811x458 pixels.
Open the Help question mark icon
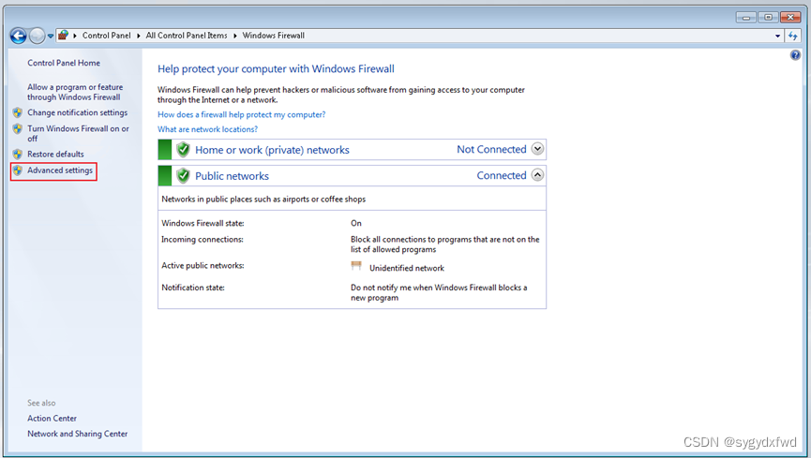click(x=795, y=55)
